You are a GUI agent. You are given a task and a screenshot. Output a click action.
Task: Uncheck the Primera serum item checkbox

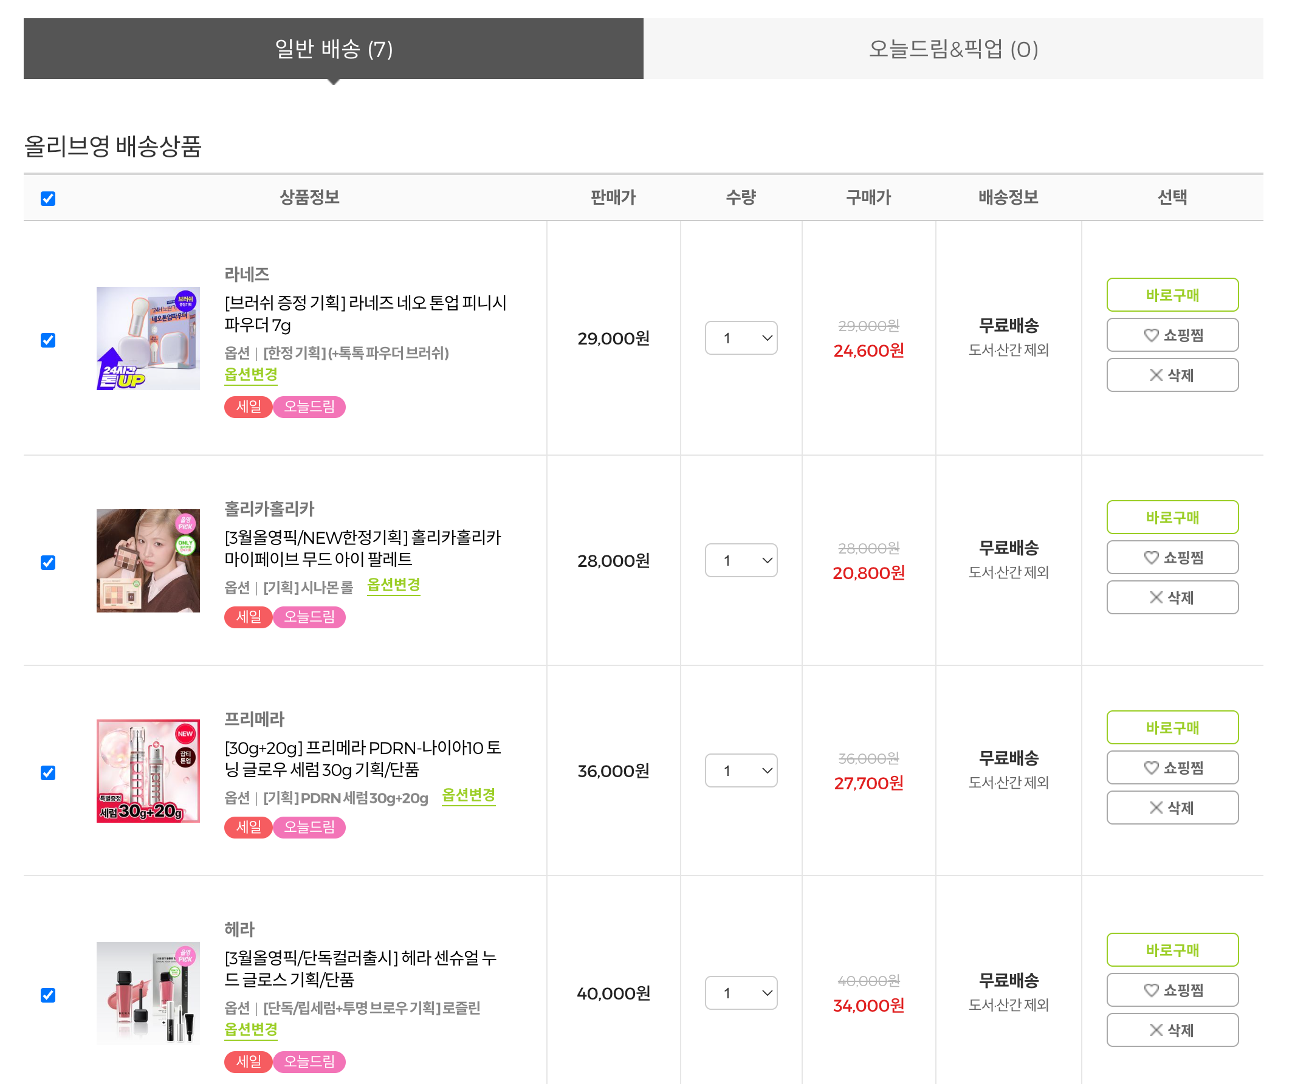click(x=48, y=772)
